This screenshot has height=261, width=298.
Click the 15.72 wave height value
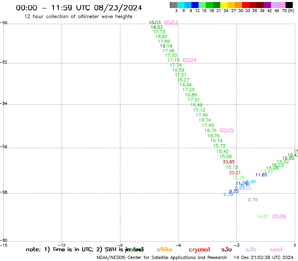(x=219, y=146)
